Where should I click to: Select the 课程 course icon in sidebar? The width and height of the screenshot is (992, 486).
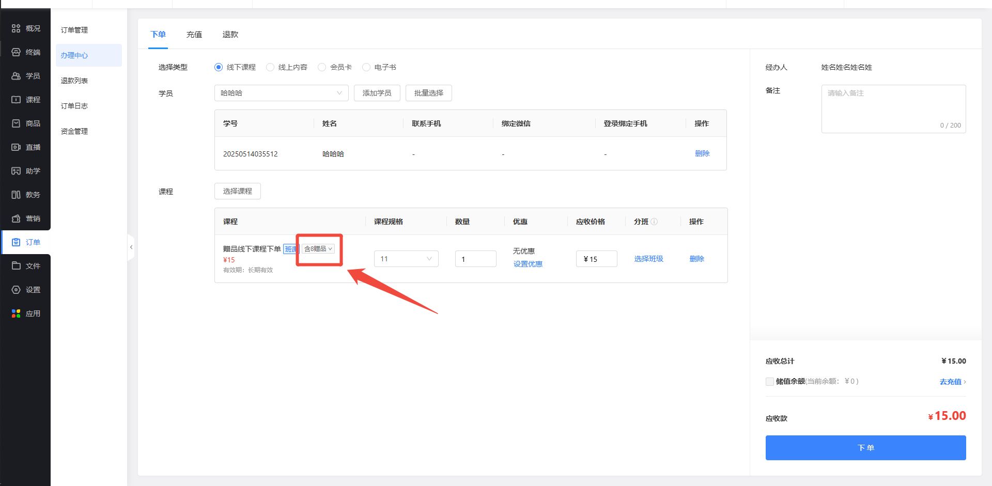16,100
